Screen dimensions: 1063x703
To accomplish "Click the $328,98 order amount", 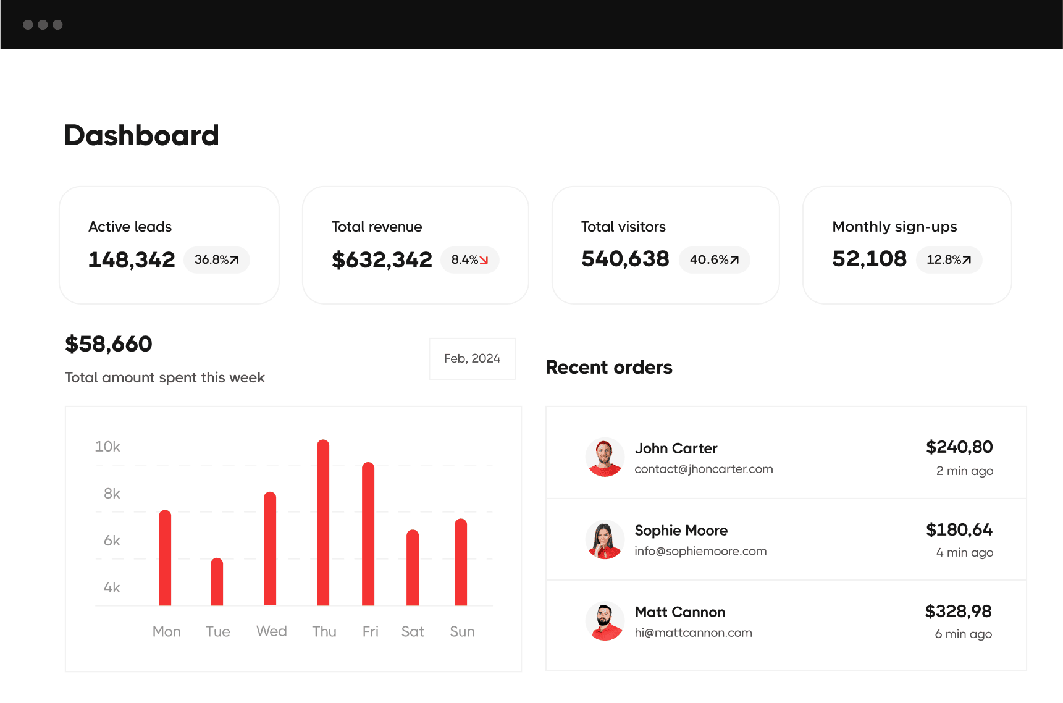I will point(958,612).
